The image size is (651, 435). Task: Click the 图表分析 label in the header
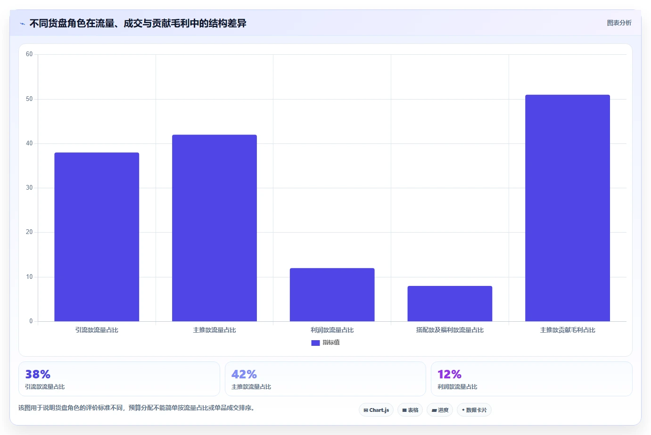(x=619, y=23)
